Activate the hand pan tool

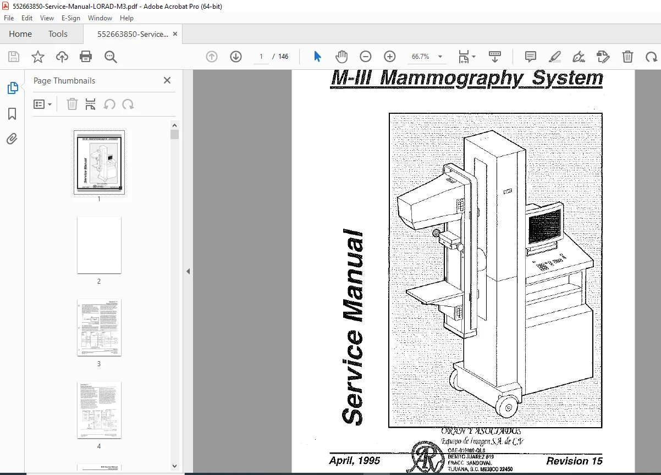(x=341, y=57)
